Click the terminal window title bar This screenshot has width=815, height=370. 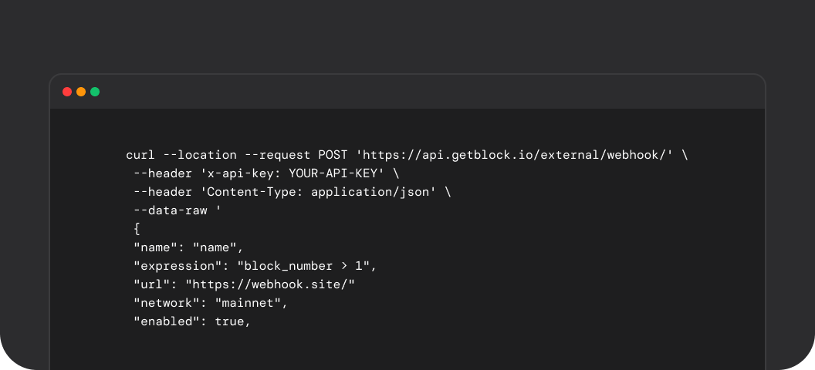point(407,92)
